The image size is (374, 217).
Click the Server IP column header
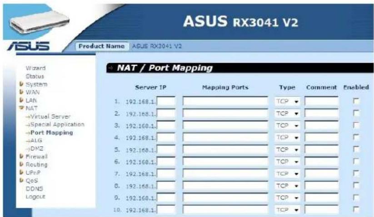coord(150,87)
